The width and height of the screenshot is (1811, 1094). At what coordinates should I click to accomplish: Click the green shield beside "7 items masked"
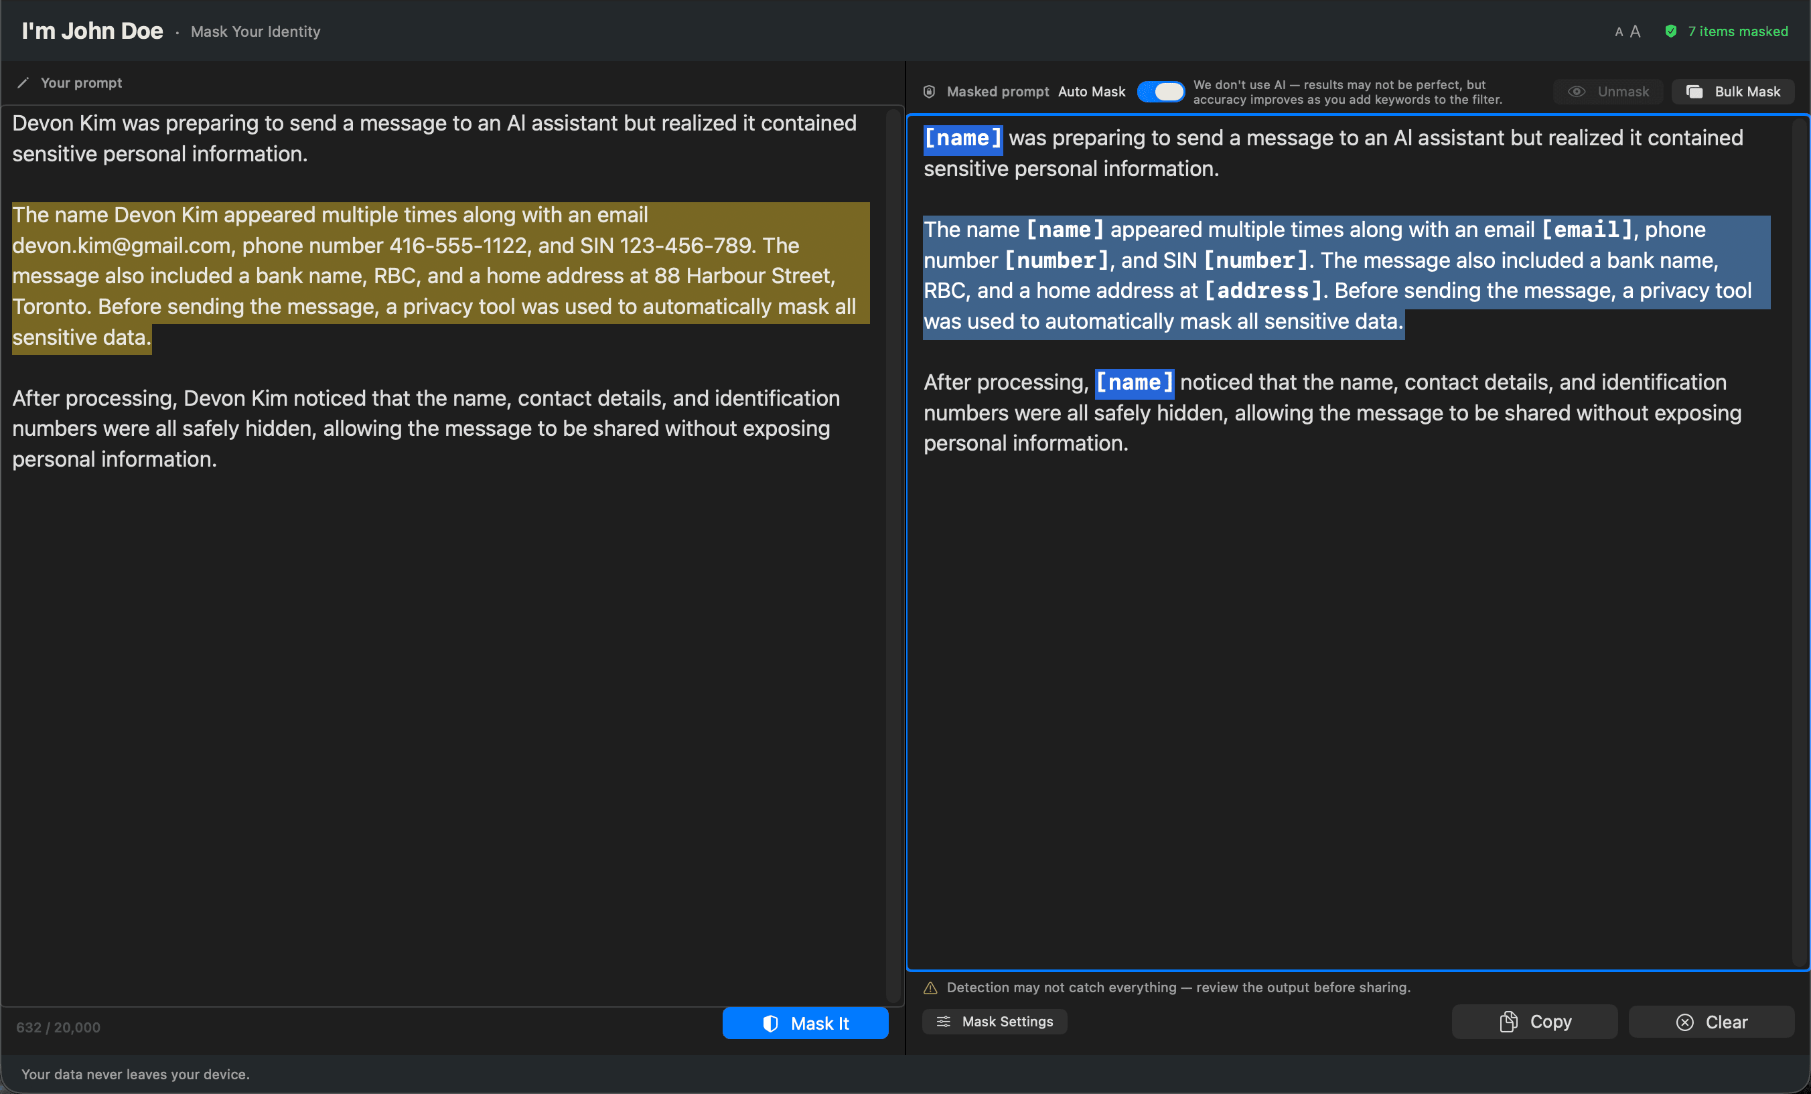(1671, 31)
